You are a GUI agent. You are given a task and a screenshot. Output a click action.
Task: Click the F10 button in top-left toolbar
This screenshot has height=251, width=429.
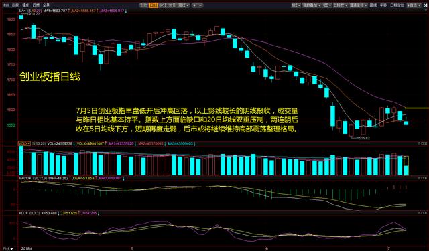pyautogui.click(x=6, y=5)
